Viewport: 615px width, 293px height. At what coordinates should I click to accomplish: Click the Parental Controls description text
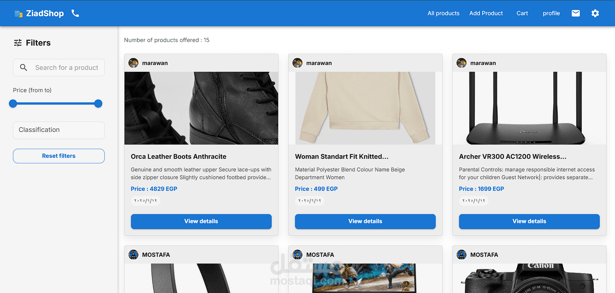coord(527,173)
